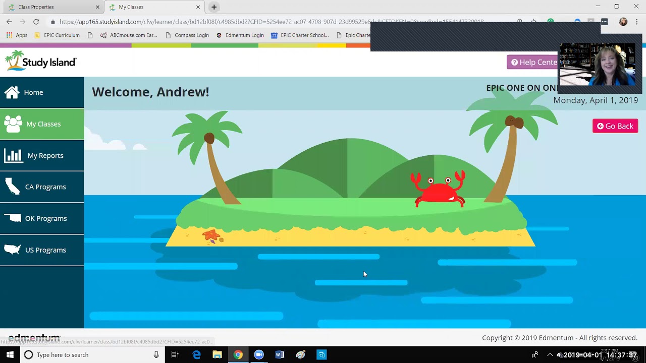The width and height of the screenshot is (646, 363).
Task: Open File Explorer from the taskbar
Action: (x=217, y=355)
